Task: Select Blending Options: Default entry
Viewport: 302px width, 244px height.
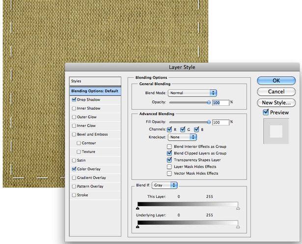Action: coord(95,91)
